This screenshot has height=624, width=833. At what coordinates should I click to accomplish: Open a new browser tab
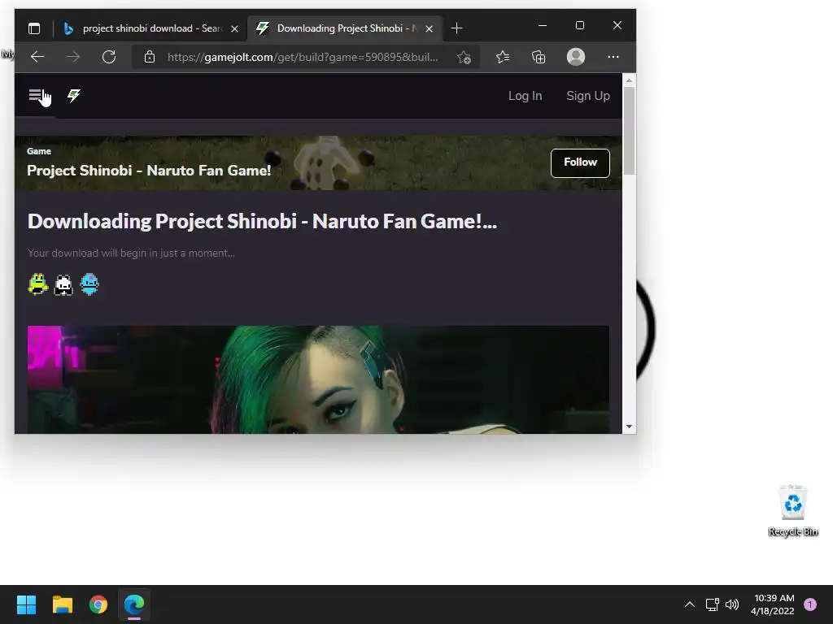click(456, 28)
